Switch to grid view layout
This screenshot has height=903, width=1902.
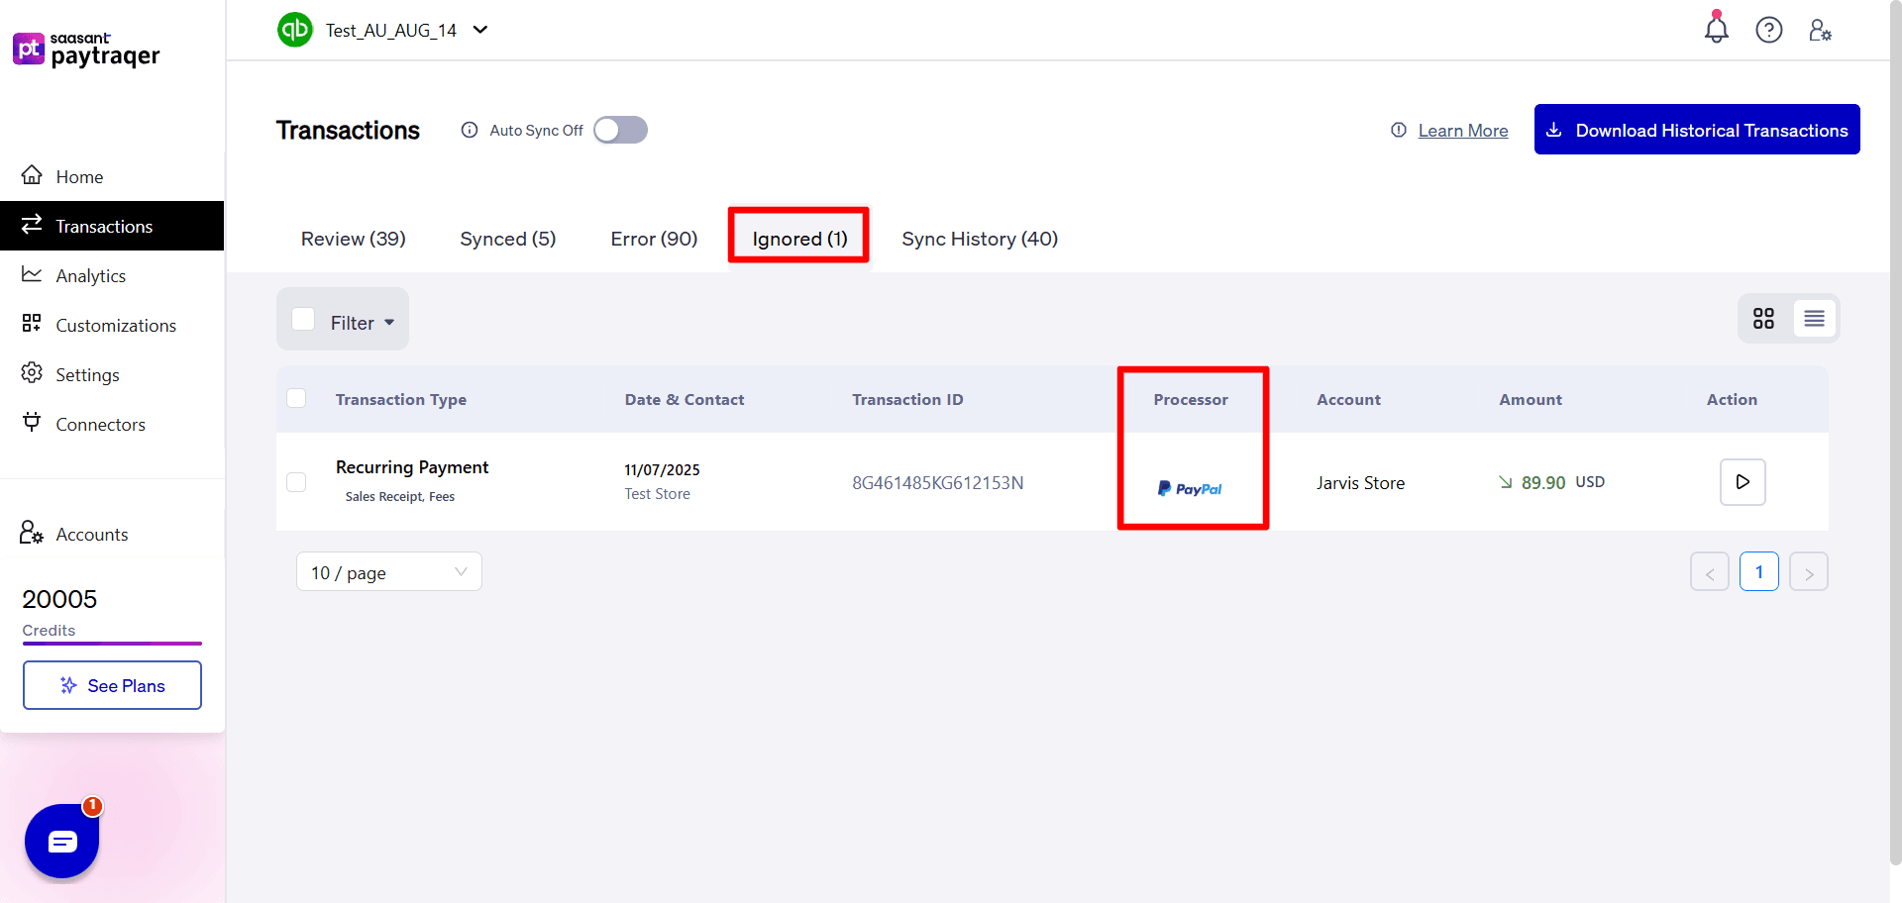click(x=1764, y=318)
